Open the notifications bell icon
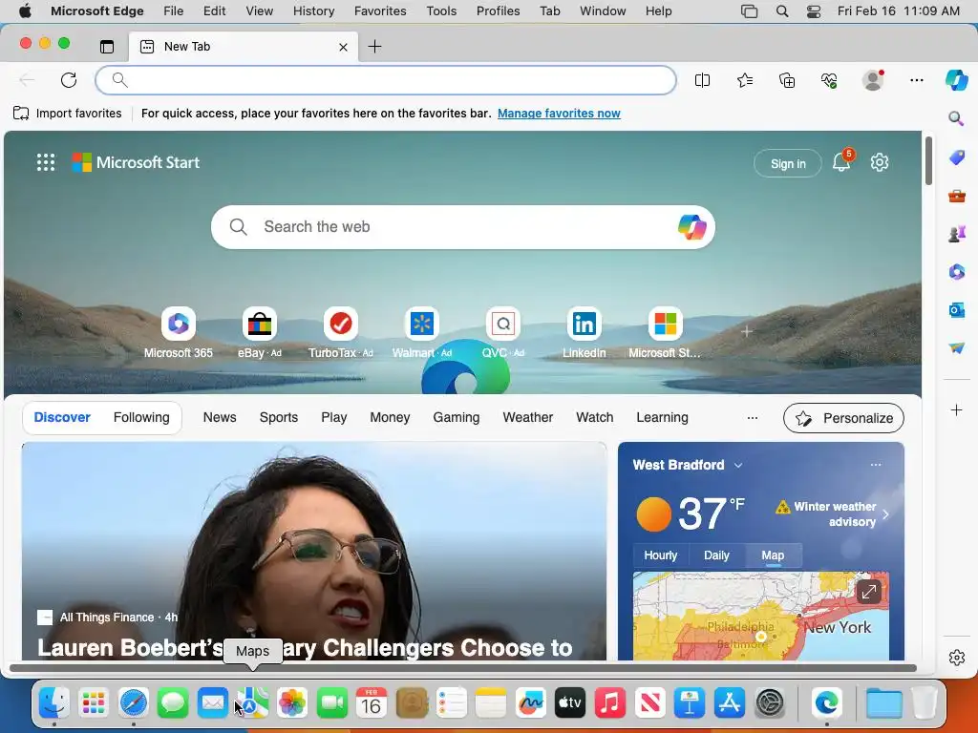 click(x=841, y=162)
